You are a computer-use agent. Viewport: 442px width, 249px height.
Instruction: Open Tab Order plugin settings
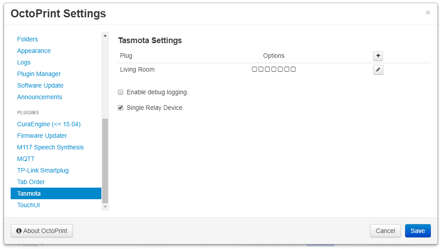31,182
